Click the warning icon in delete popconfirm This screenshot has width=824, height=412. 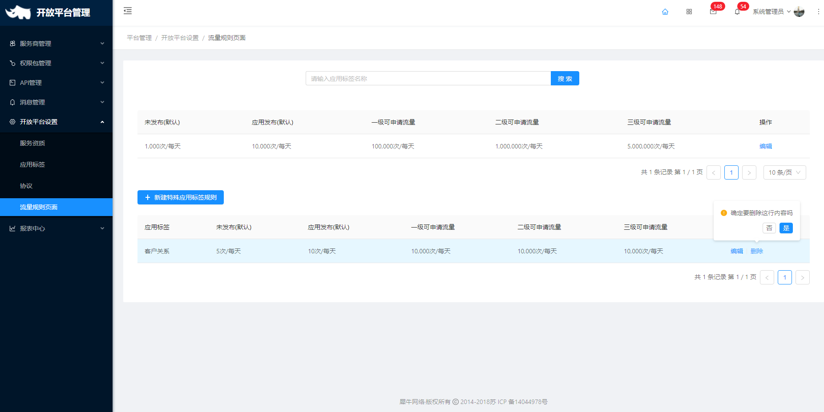tap(724, 213)
